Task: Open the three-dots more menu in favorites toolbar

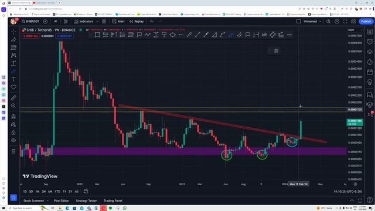Action: coord(289,35)
